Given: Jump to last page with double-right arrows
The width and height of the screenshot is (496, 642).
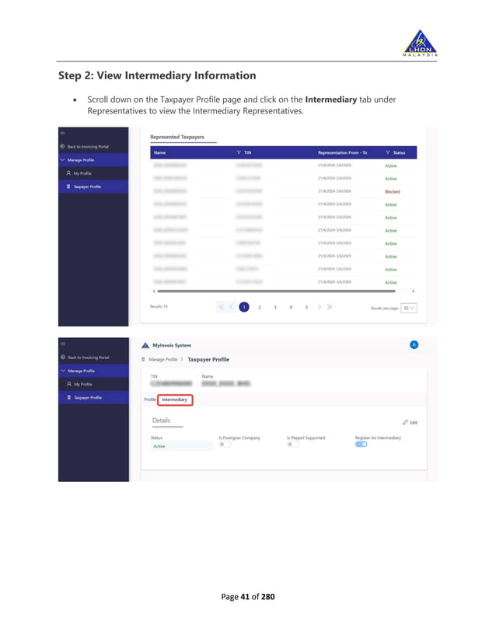Looking at the screenshot, I should 330,307.
